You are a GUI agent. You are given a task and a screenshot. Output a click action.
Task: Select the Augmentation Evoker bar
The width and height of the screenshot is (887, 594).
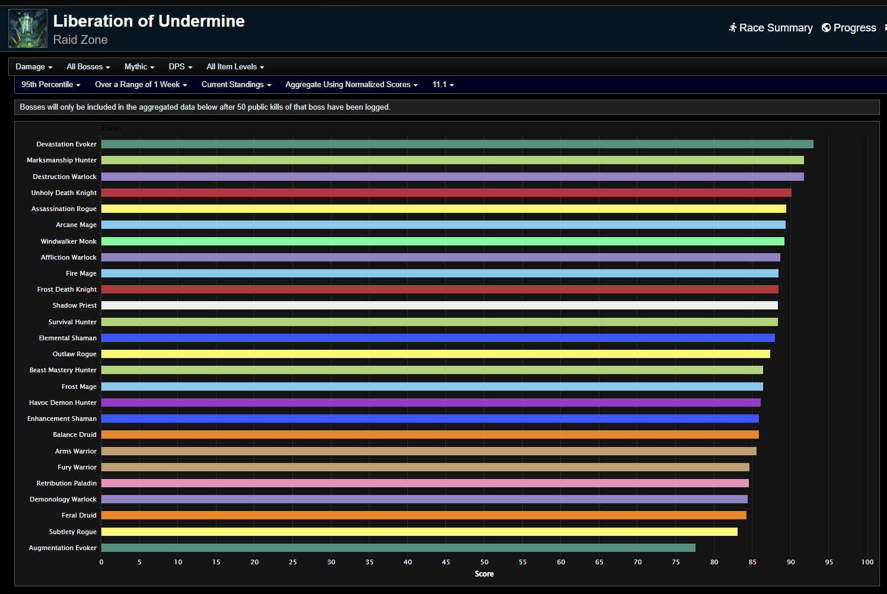[x=398, y=548]
